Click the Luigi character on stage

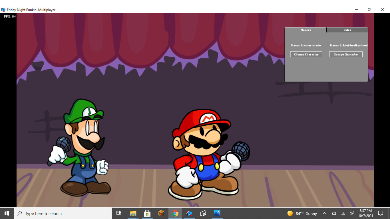pos(83,148)
